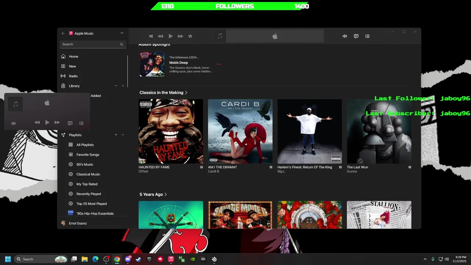
Task: Collapse the Playlists section chevron
Action: [123, 135]
